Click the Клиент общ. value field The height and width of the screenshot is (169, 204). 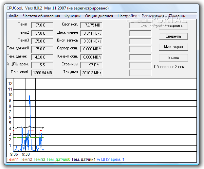point(91,57)
